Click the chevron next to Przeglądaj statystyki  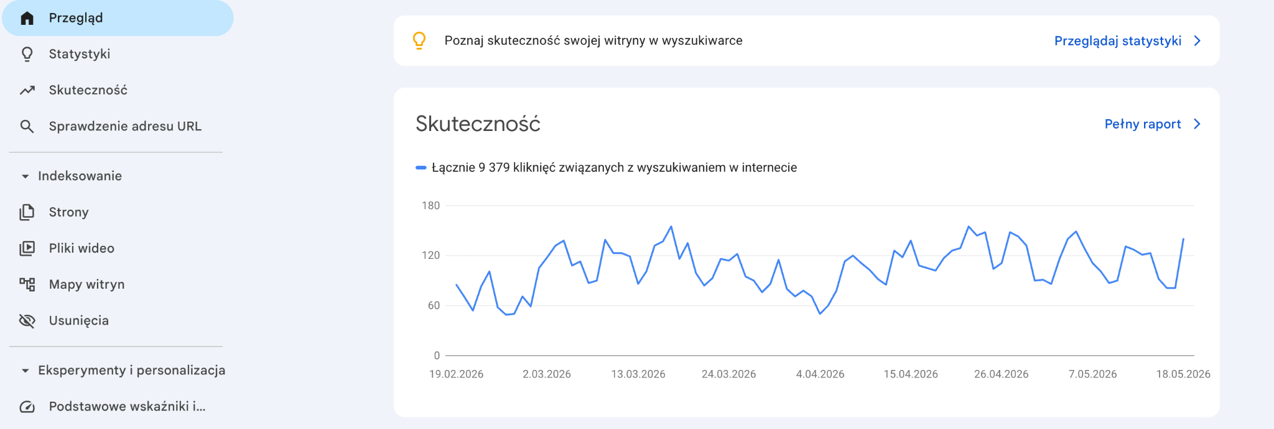1197,41
